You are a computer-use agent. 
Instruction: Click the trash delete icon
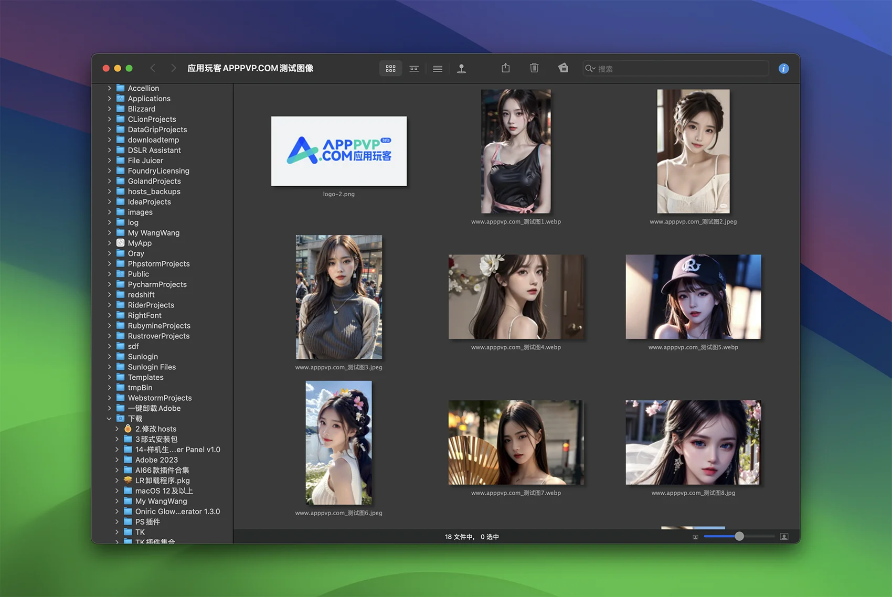(534, 68)
